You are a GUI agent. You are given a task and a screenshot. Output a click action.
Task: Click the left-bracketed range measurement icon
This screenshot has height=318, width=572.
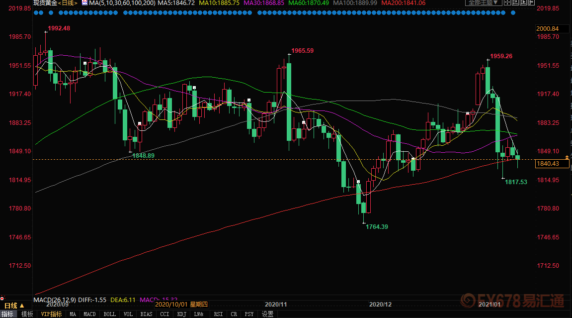coord(515,2)
